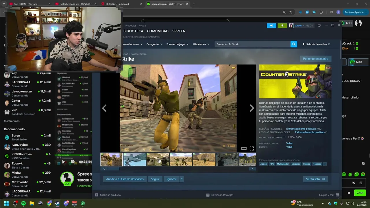Viewport: 370px width, 208px height.
Task: Open the Productos menu in Steam
Action: 131,25
